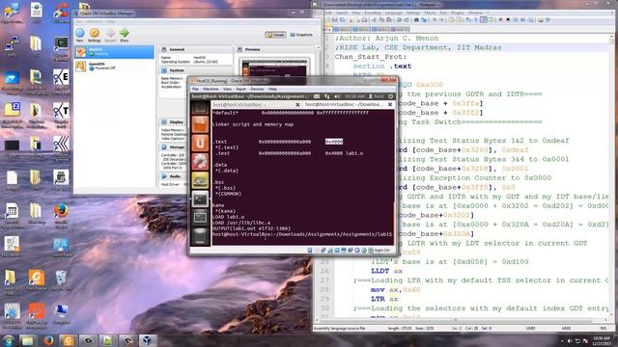
Task: Collapse the Display section in VirtualBox details
Action: click(x=176, y=122)
